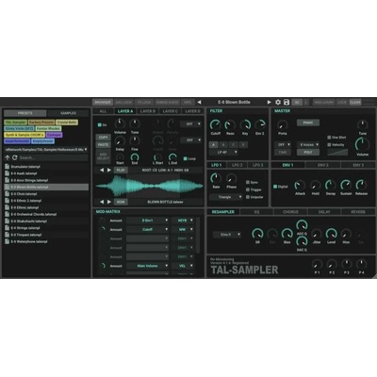Viewport: 377px width, 377px height.
Task: Open the VEL mod source dropdown
Action: tap(183, 266)
